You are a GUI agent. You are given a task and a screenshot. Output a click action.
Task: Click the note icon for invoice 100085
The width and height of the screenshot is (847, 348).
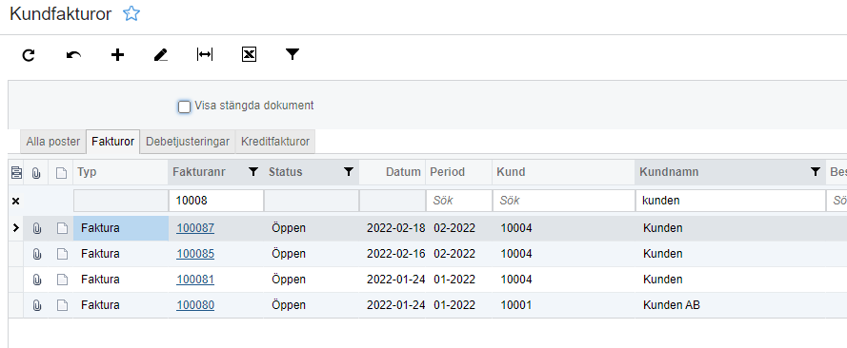pos(62,254)
